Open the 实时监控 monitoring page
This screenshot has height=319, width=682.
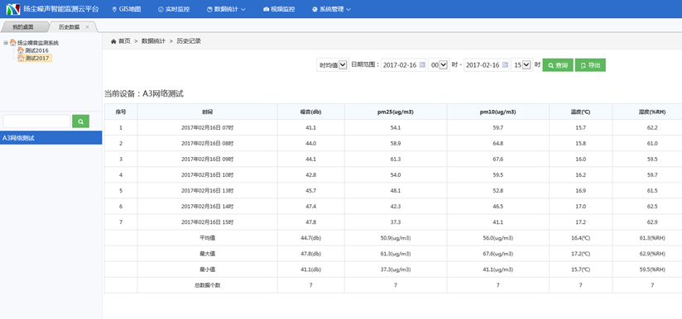[174, 9]
